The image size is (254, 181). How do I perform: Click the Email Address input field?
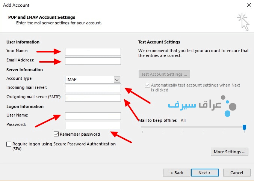pos(93,61)
